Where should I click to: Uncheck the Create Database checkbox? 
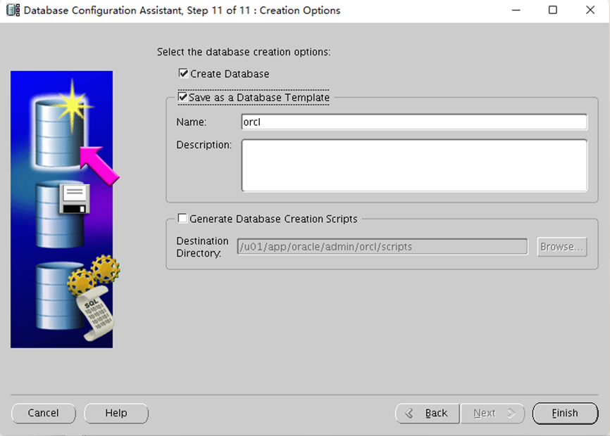(183, 73)
